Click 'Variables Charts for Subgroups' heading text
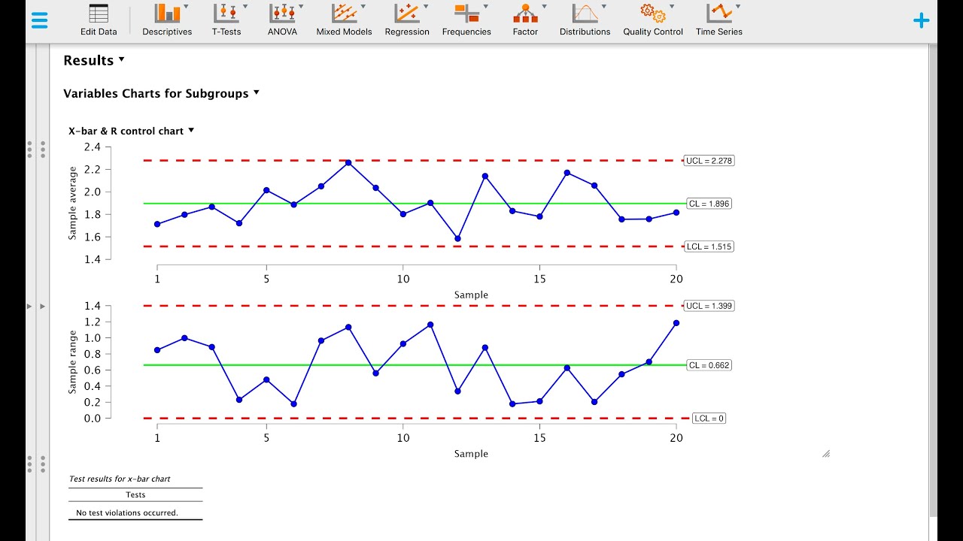 point(156,93)
